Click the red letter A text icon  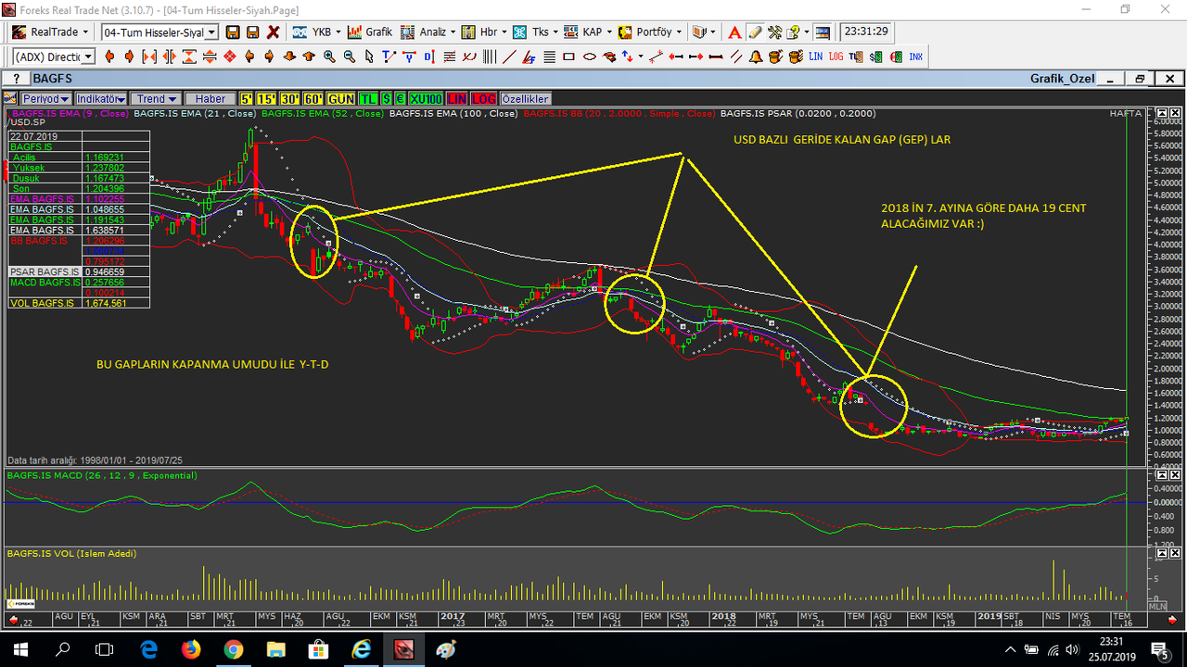click(734, 32)
